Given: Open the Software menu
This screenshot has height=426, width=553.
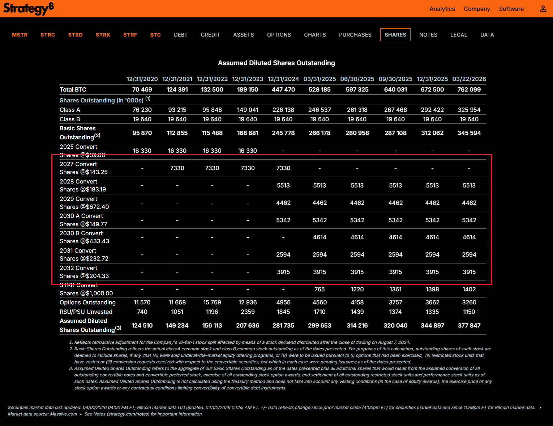Looking at the screenshot, I should pyautogui.click(x=511, y=9).
